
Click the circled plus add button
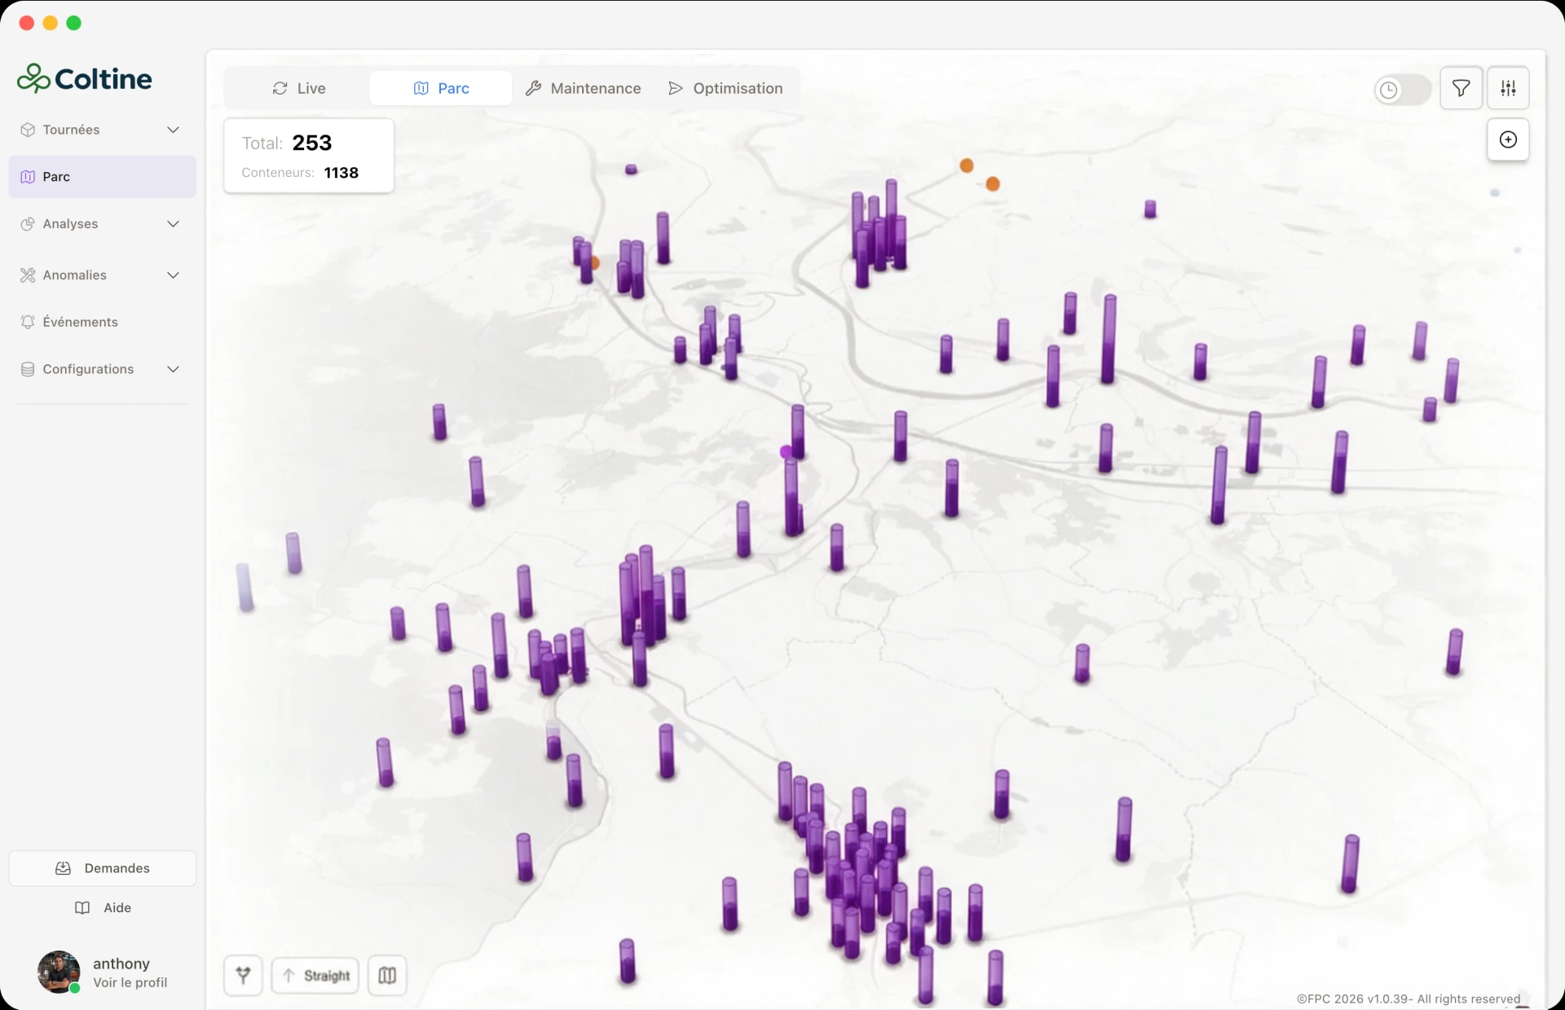[1508, 139]
